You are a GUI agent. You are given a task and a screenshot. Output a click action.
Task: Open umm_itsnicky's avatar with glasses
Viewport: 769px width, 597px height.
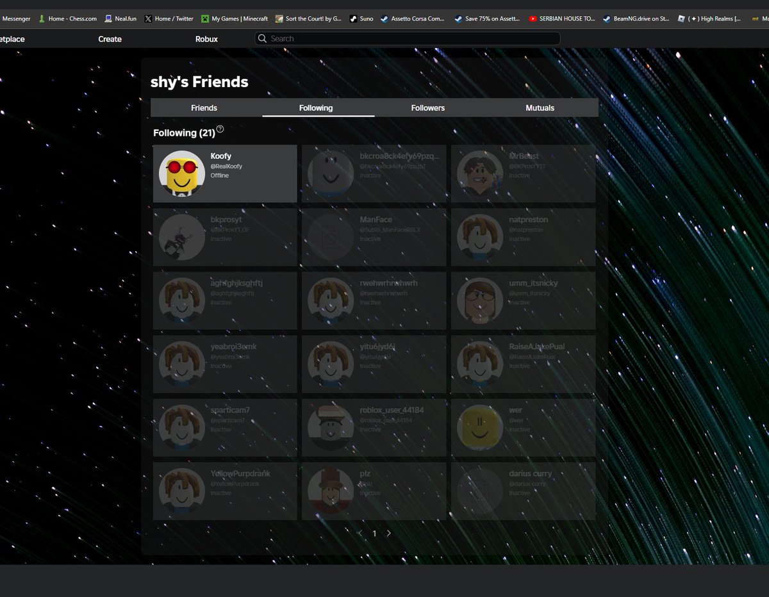(x=480, y=300)
